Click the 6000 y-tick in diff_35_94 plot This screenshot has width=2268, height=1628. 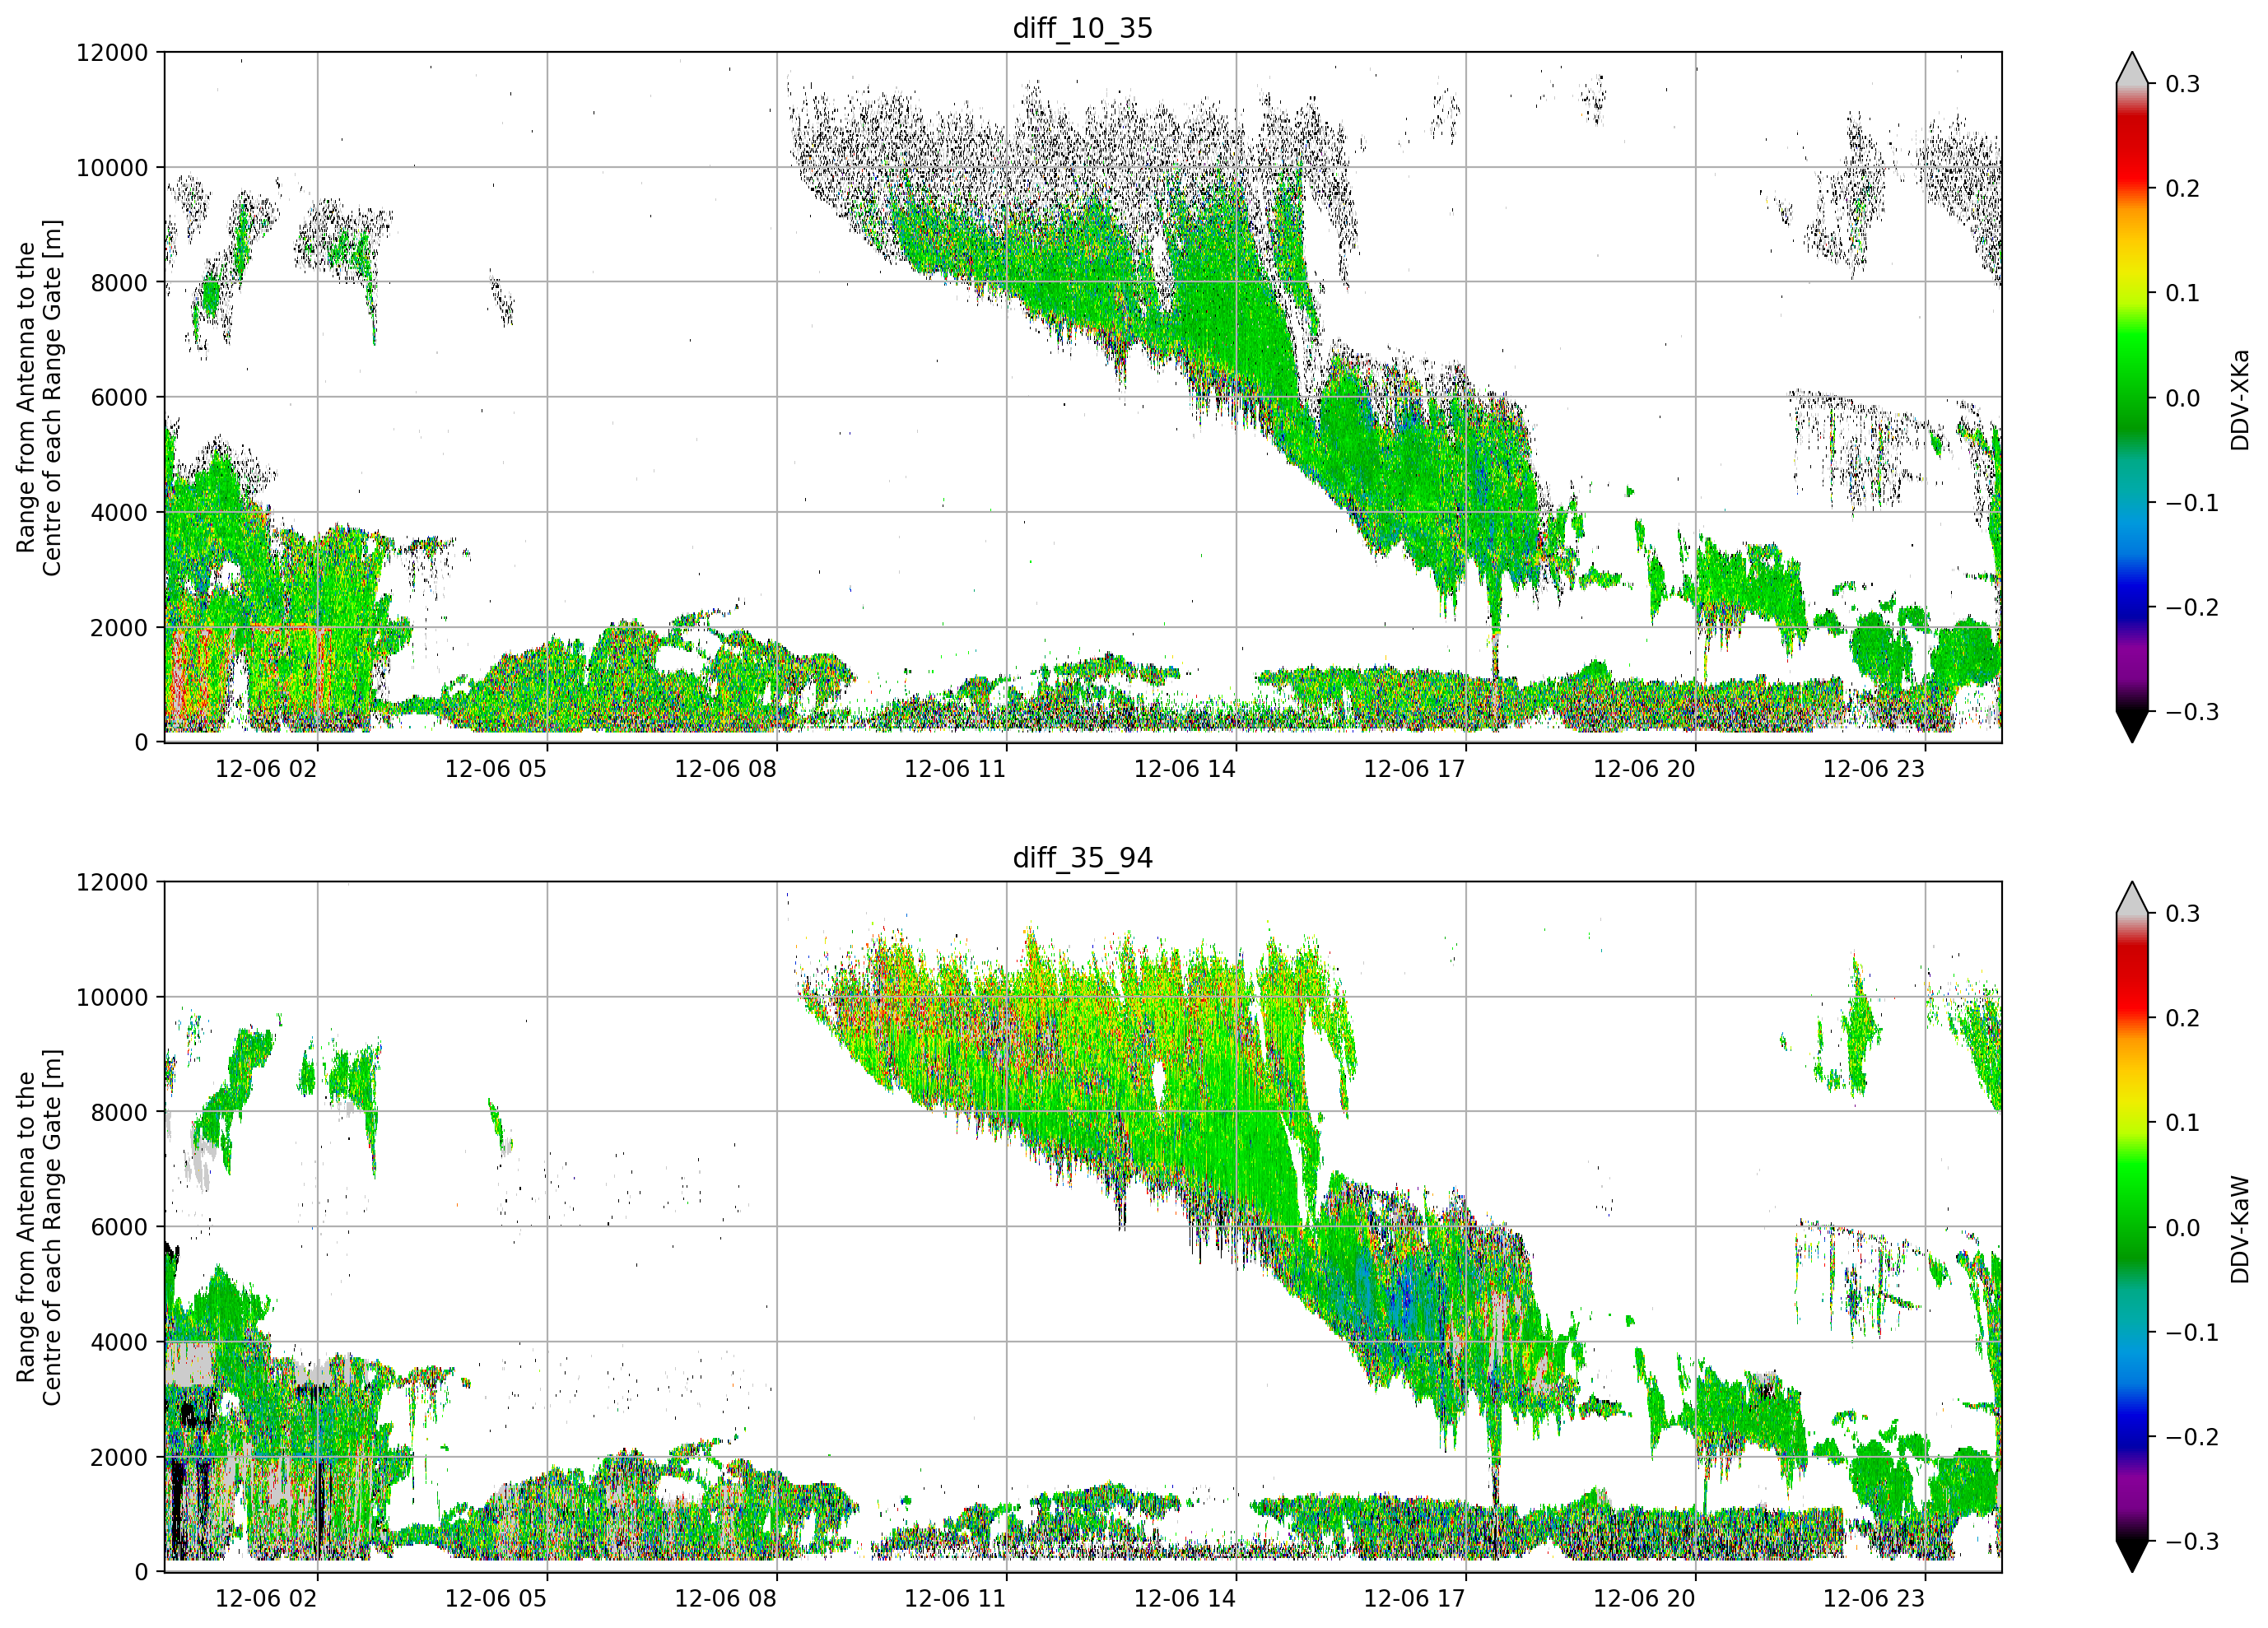[x=119, y=1227]
